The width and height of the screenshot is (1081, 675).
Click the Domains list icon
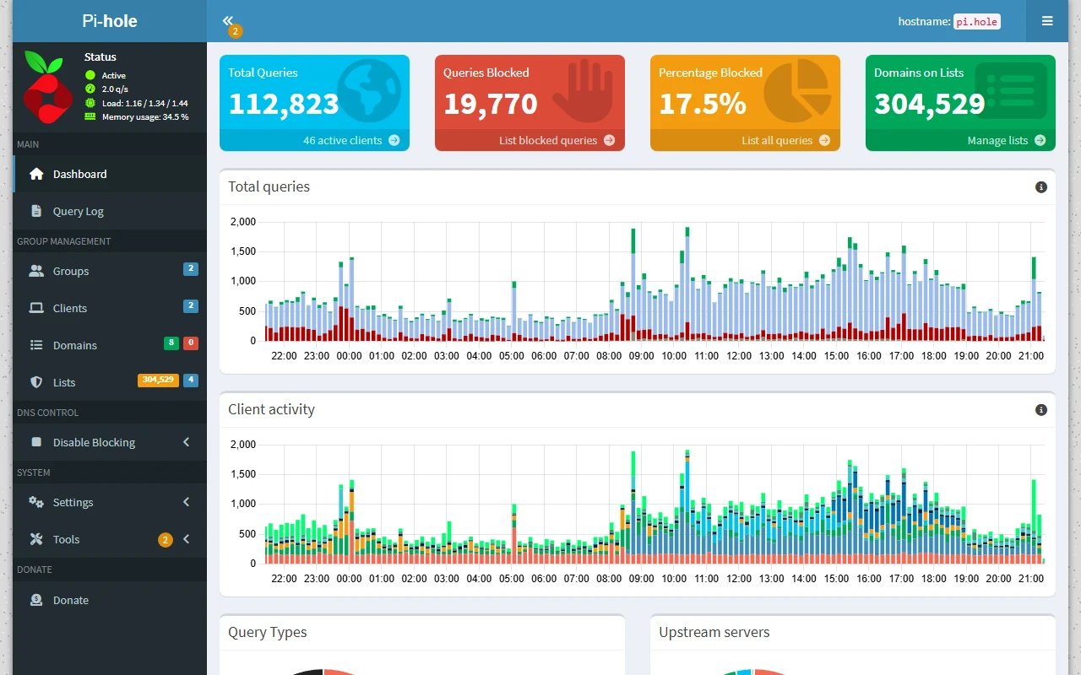click(x=36, y=345)
